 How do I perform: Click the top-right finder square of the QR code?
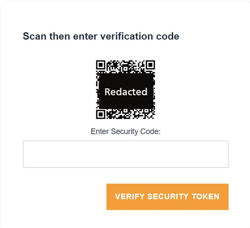151,65
